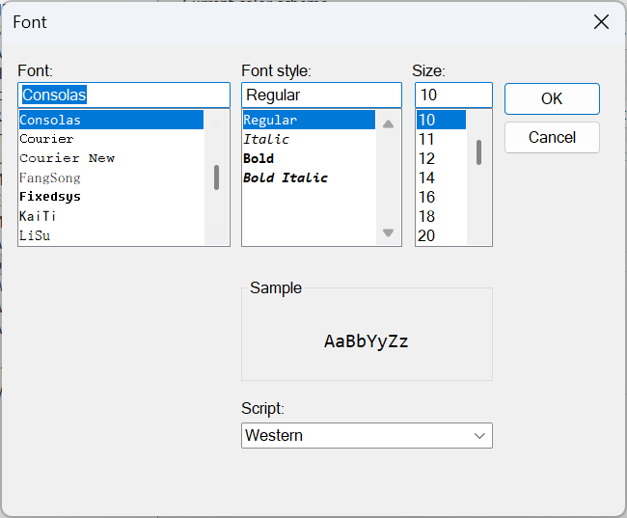Click the font style list down arrow
This screenshot has height=518, width=627.
388,232
